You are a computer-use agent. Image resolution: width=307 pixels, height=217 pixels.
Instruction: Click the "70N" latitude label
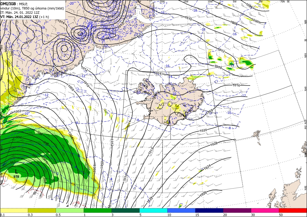tap(282, 1)
